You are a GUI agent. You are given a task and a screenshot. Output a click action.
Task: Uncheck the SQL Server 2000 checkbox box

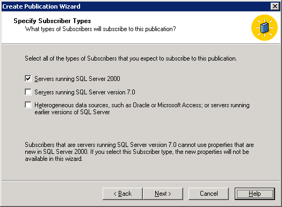point(28,79)
